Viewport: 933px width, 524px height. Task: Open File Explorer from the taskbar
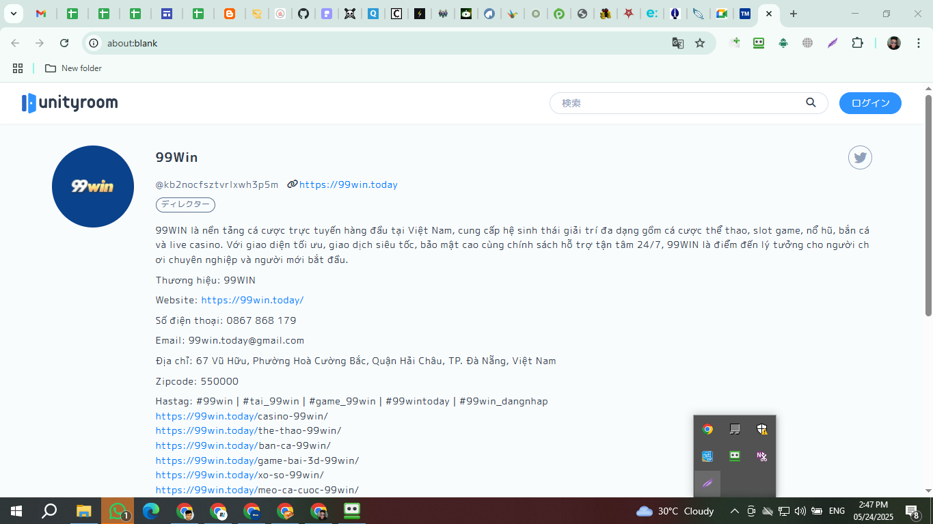pos(83,511)
